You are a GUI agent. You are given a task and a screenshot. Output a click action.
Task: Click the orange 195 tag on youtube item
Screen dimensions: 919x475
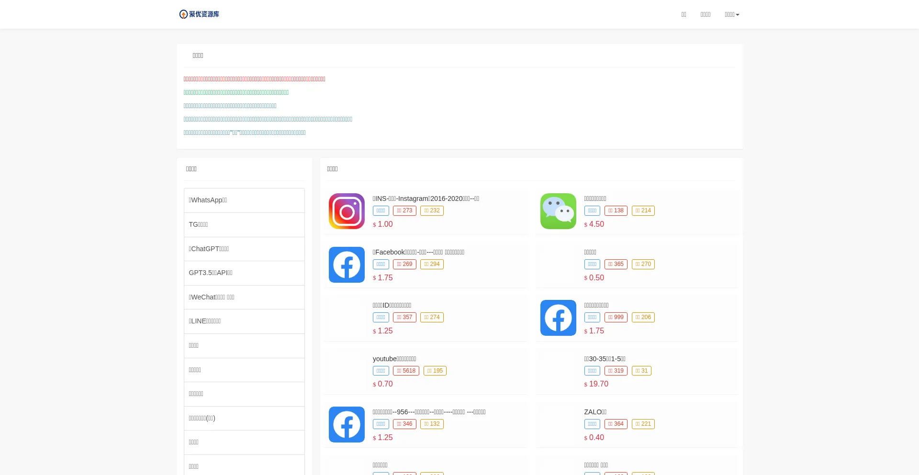pos(435,371)
